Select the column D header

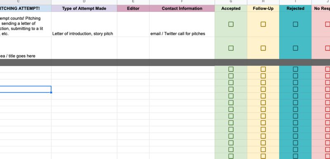pyautogui.click(x=84, y=2)
